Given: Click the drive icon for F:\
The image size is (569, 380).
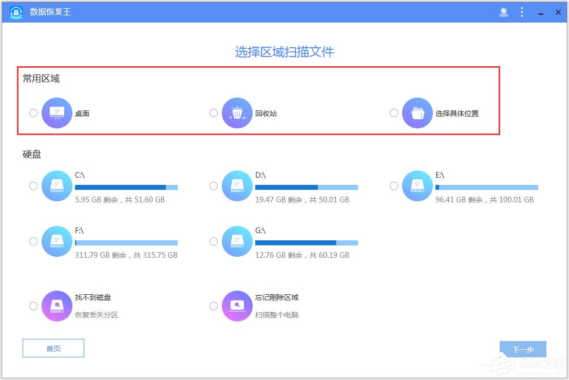Looking at the screenshot, I should [56, 241].
